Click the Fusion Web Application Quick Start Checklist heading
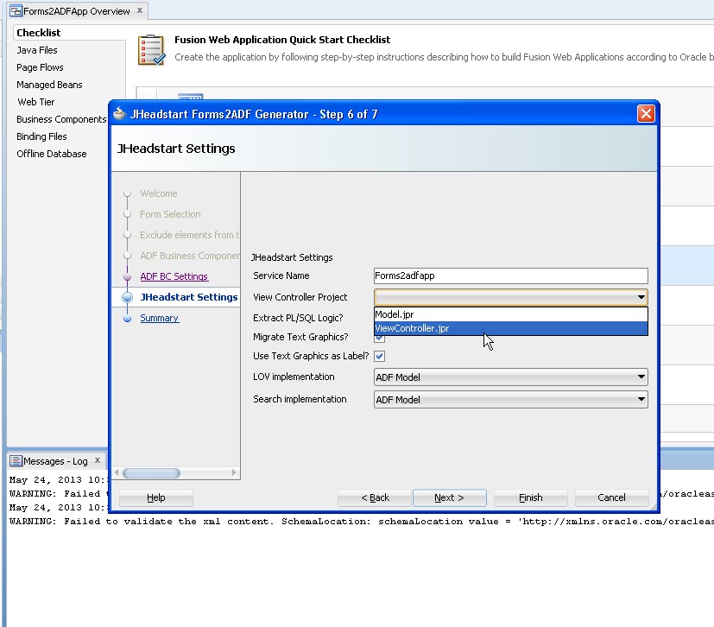714x627 pixels. pos(282,40)
